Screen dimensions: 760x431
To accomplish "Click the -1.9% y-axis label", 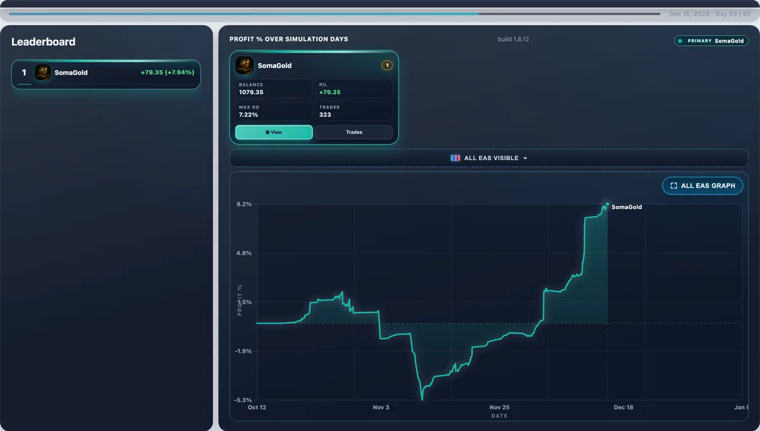I will [243, 351].
